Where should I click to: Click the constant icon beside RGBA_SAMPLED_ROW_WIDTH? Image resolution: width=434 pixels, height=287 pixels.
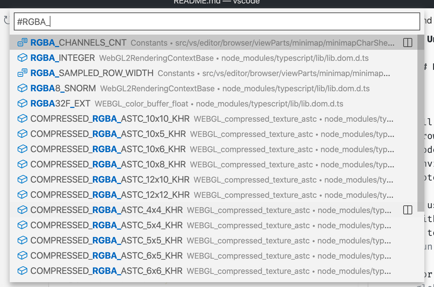pos(22,73)
